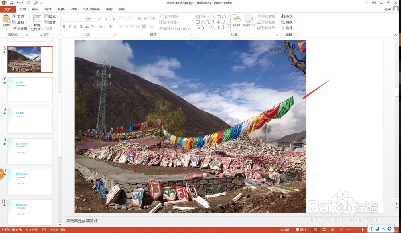Viewport: 401px width, 233px height.
Task: Toggle Underline formatting
Action: [75, 26]
